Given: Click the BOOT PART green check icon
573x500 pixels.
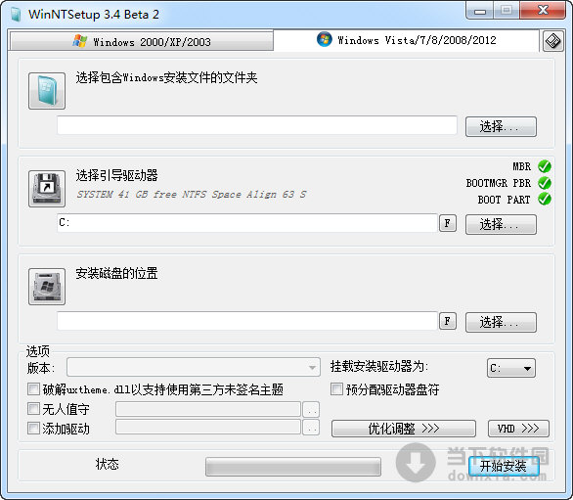Looking at the screenshot, I should pyautogui.click(x=545, y=199).
